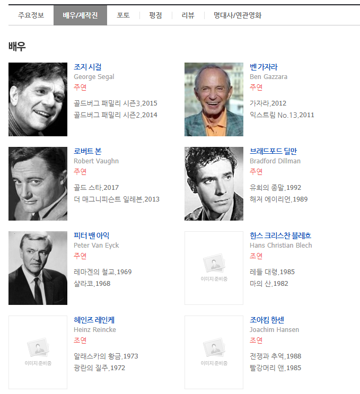Image resolution: width=360 pixels, height=394 pixels.
Task: Open Peter Van Eyck's portrait thumbnail
Action: [38, 268]
